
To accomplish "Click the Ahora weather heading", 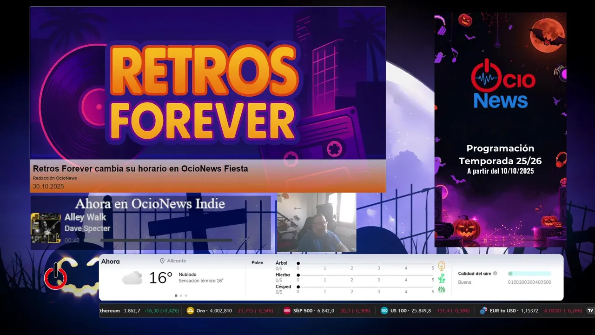I will tap(110, 261).
